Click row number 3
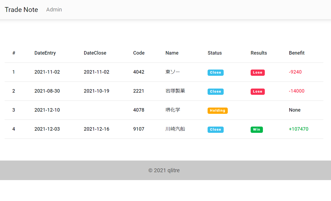 (x=14, y=110)
